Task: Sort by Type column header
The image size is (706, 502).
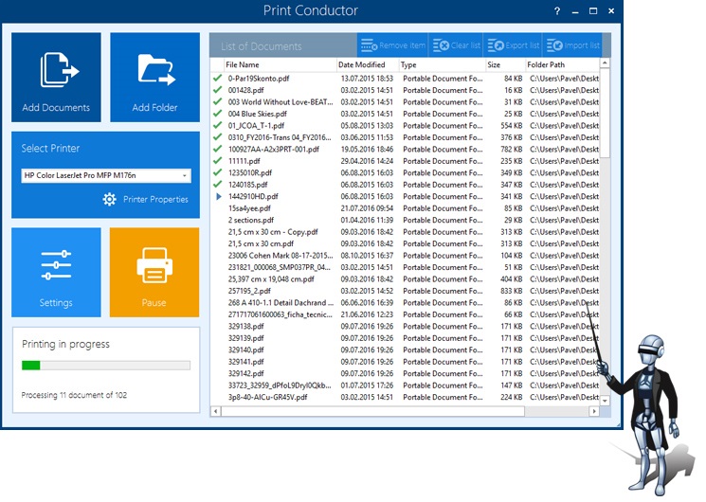Action: pyautogui.click(x=443, y=64)
